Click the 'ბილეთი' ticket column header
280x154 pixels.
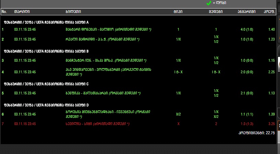pos(73,12)
